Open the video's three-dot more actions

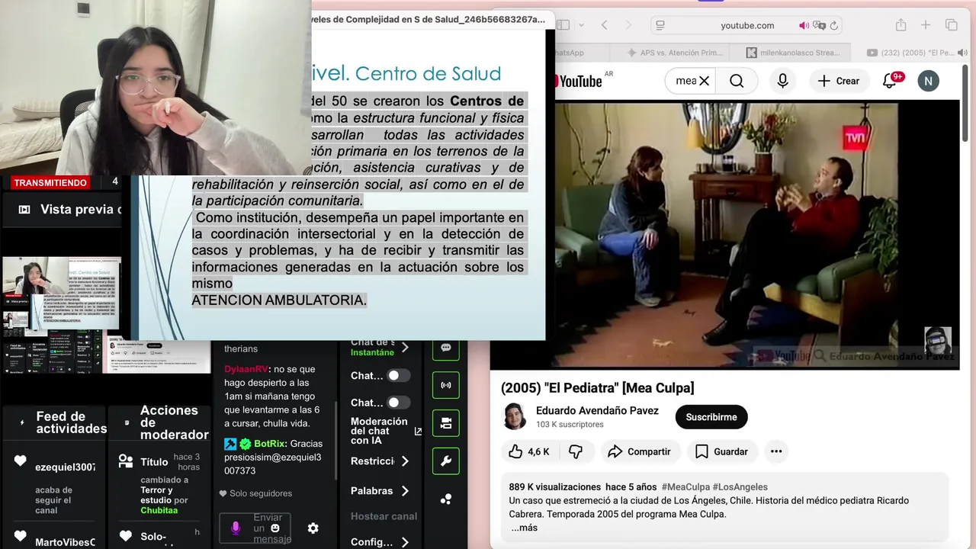776,451
